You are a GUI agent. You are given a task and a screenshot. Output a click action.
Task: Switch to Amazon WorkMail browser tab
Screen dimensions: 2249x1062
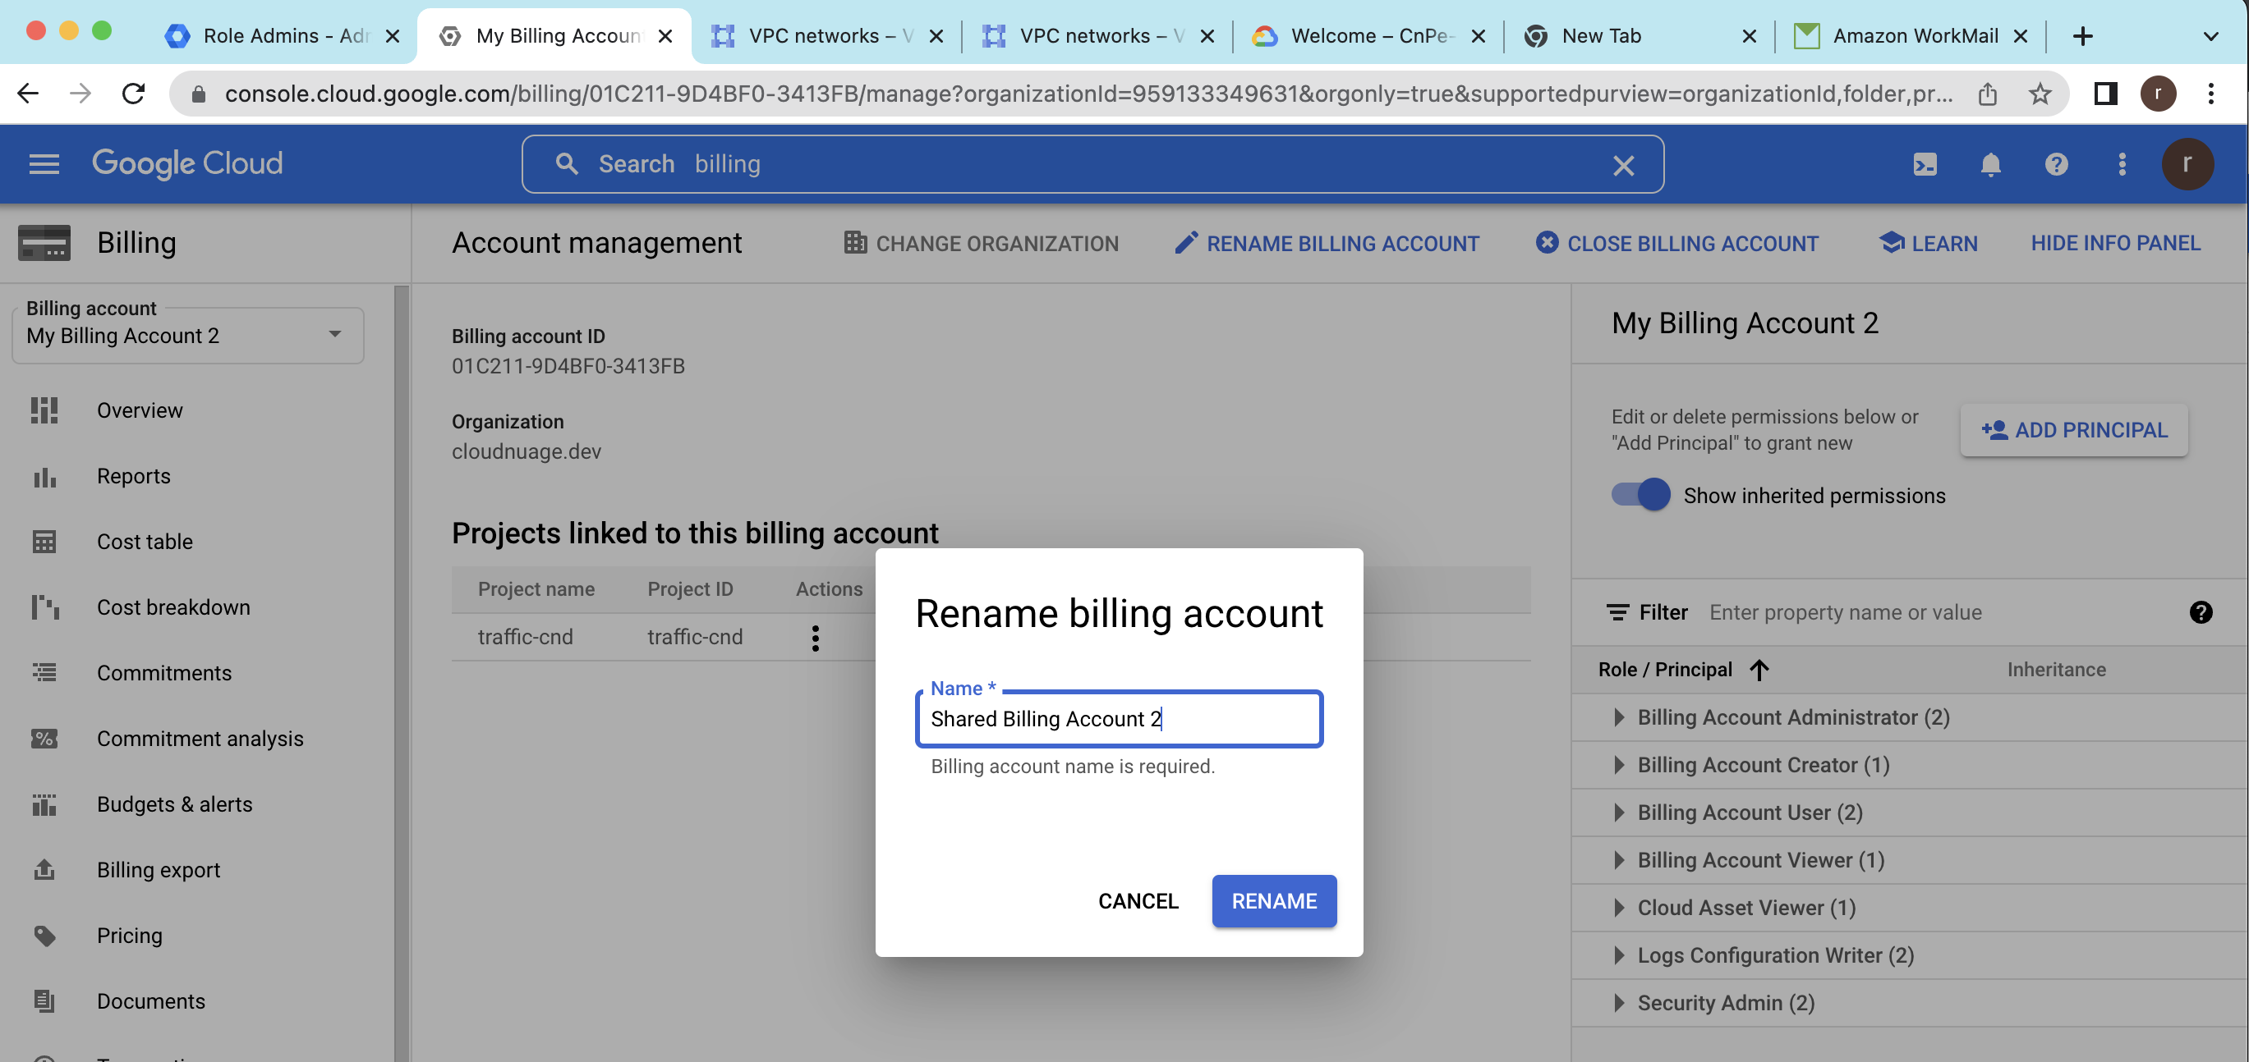click(x=1910, y=36)
